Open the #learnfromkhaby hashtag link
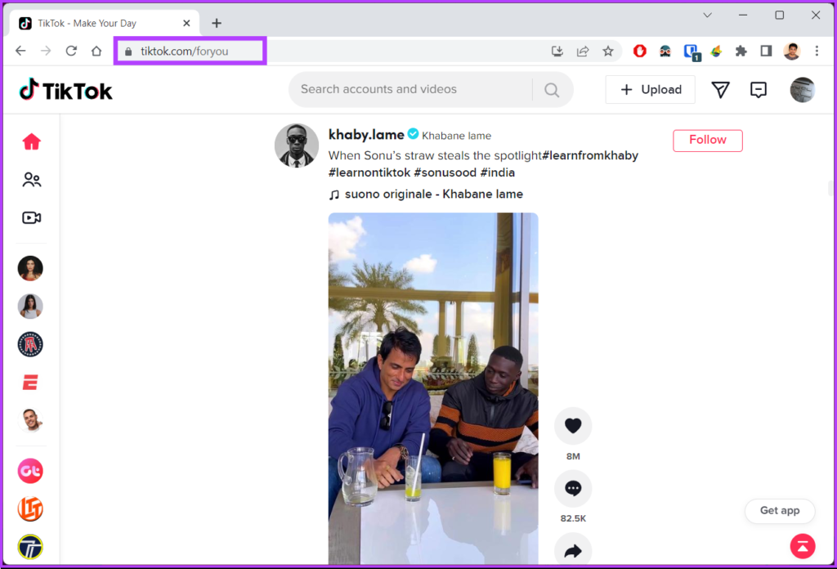837x569 pixels. click(x=590, y=155)
